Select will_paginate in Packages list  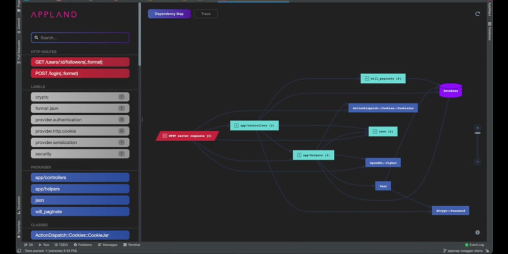click(x=80, y=211)
